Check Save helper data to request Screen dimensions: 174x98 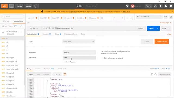coord(102,58)
